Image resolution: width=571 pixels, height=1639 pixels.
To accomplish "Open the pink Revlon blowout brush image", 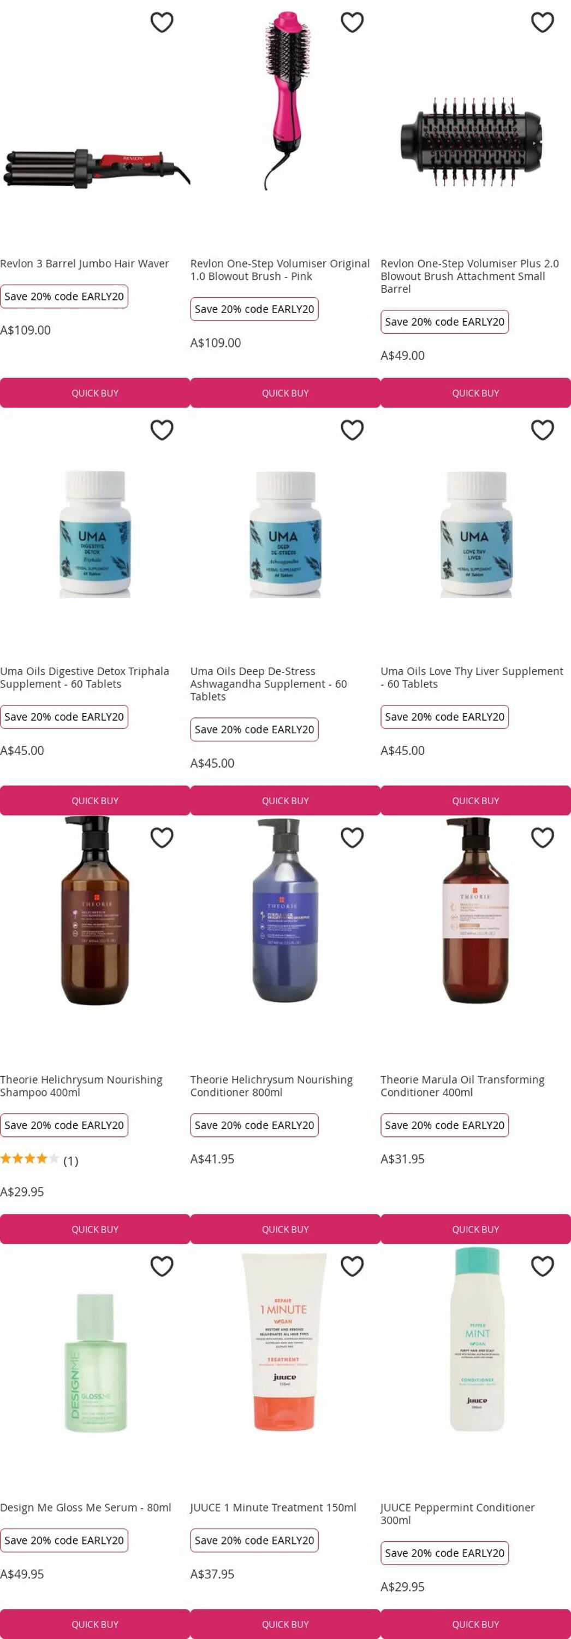I will [x=285, y=100].
